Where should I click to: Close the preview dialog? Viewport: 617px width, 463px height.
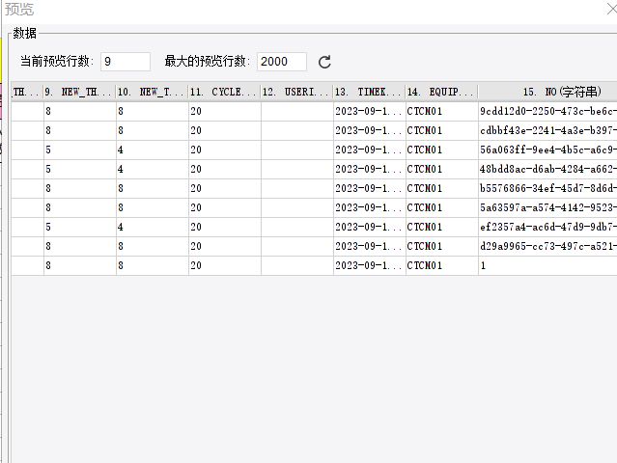click(612, 9)
